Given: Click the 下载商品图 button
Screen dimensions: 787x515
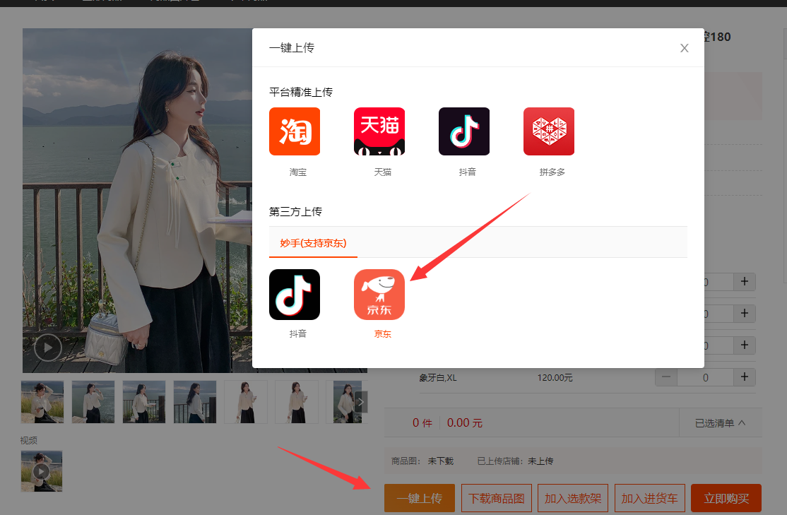Looking at the screenshot, I should click(497, 498).
